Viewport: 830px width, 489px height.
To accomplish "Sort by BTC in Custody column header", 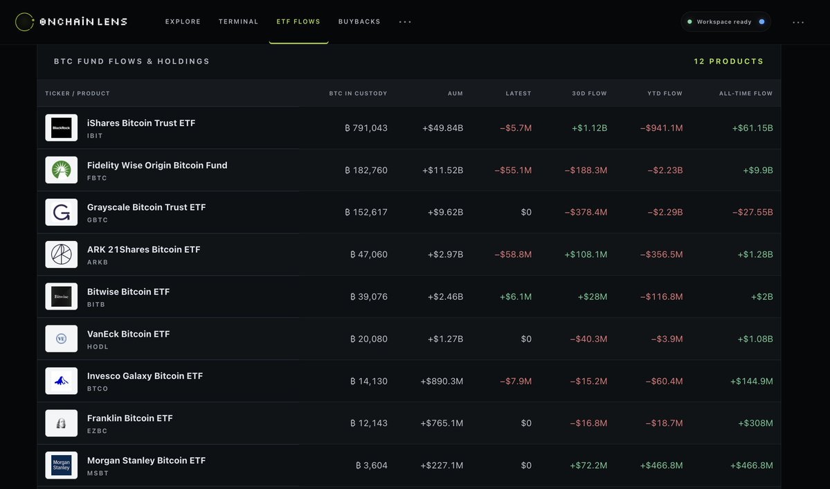I will (359, 94).
